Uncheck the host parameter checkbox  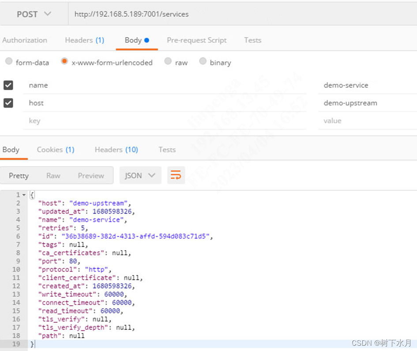(8, 103)
